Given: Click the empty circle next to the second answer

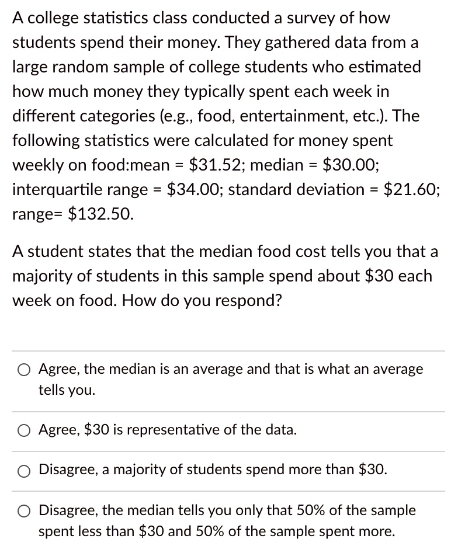Looking at the screenshot, I should [x=23, y=430].
